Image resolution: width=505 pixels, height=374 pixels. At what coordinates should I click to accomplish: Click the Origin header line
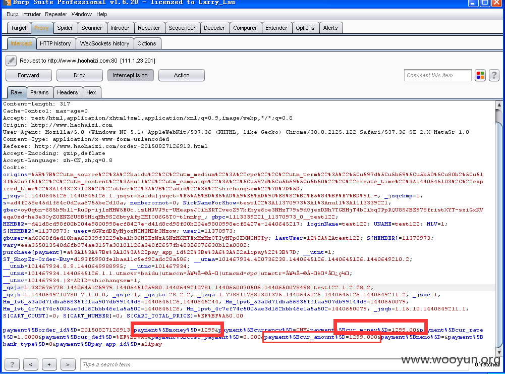coord(58,125)
